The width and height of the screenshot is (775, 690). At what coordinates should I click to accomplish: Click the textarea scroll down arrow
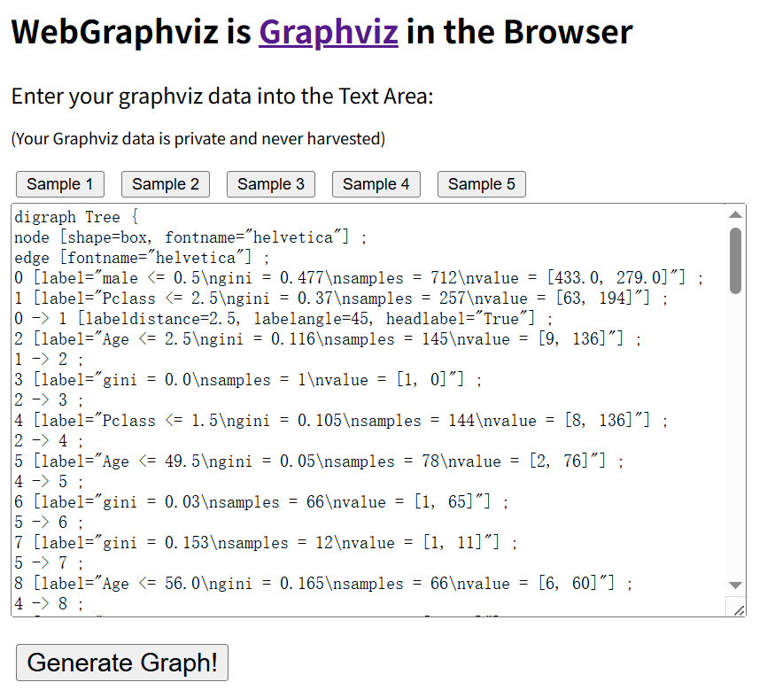[735, 585]
